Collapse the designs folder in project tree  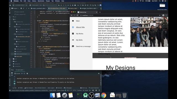[x=14, y=27]
